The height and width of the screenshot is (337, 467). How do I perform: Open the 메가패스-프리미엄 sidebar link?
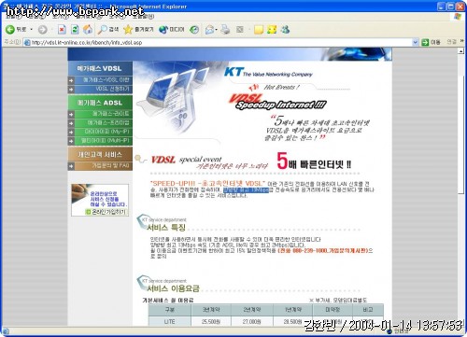[x=108, y=123]
